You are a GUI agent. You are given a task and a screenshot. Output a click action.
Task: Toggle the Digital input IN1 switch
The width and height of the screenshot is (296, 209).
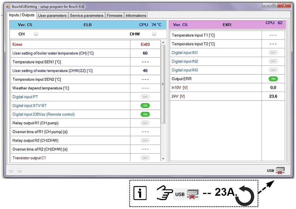(273, 53)
